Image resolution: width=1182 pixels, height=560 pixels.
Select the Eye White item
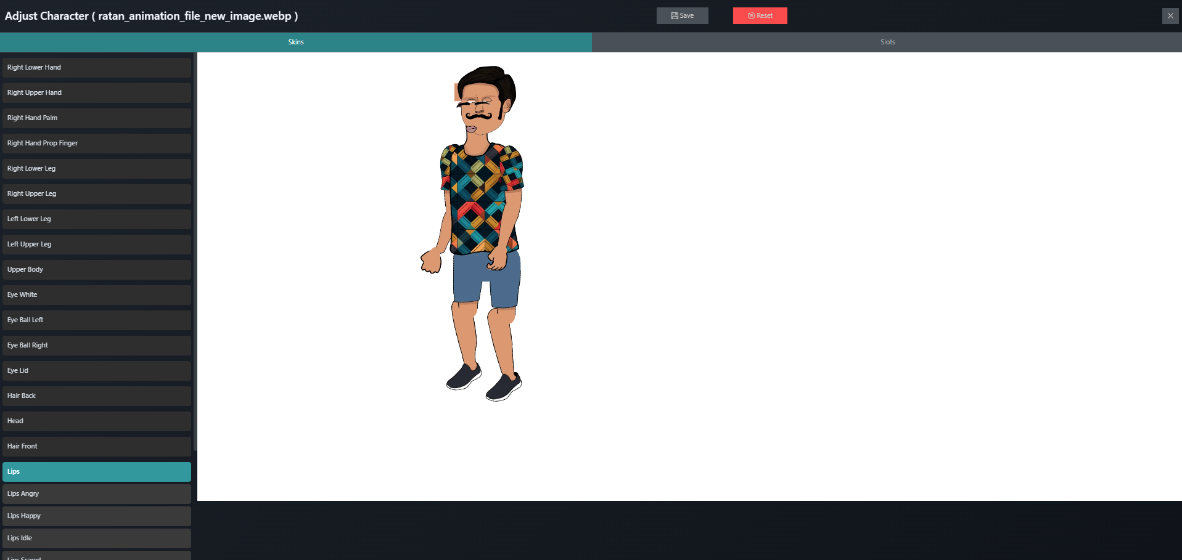97,295
